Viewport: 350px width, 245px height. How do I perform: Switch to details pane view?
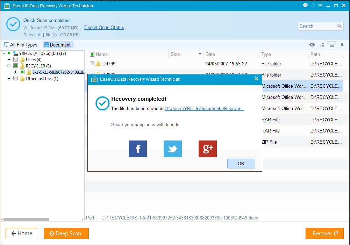click(341, 45)
